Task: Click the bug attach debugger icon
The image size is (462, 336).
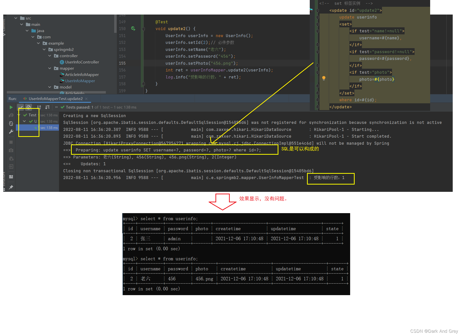Action: point(11,158)
